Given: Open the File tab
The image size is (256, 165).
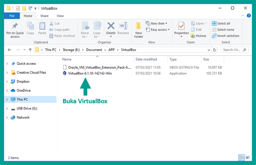Looking at the screenshot, I should [12, 16].
